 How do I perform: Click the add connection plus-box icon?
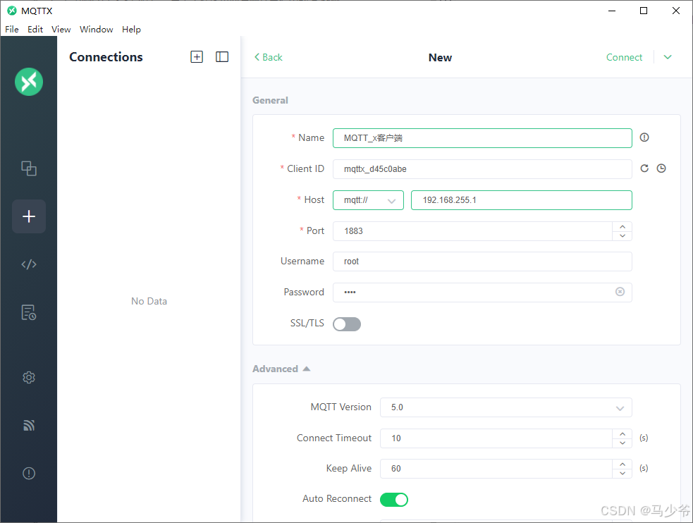[197, 57]
